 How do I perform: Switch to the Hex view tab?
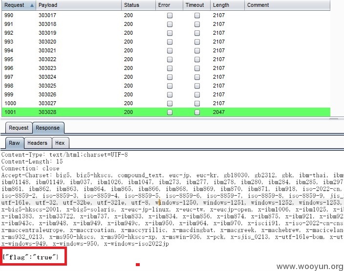60,143
